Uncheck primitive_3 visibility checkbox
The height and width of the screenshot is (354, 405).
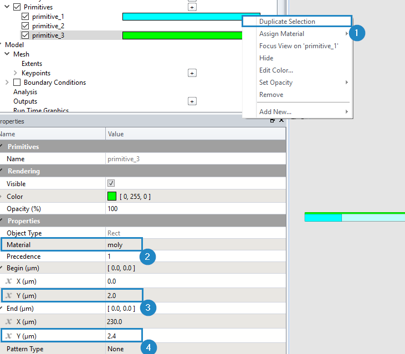tap(25, 35)
